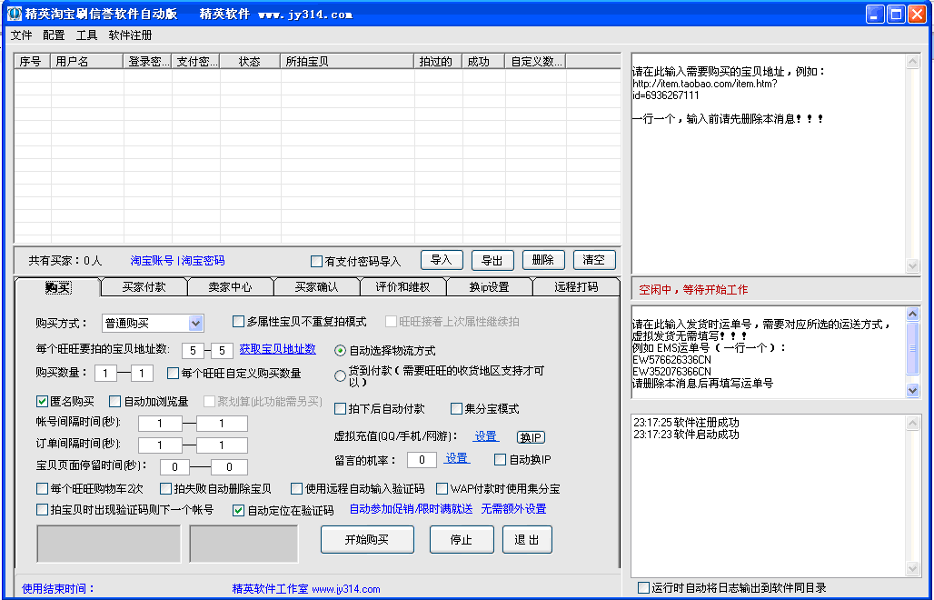Image resolution: width=934 pixels, height=600 pixels.
Task: Open the 软件注册 menu
Action: 130,35
